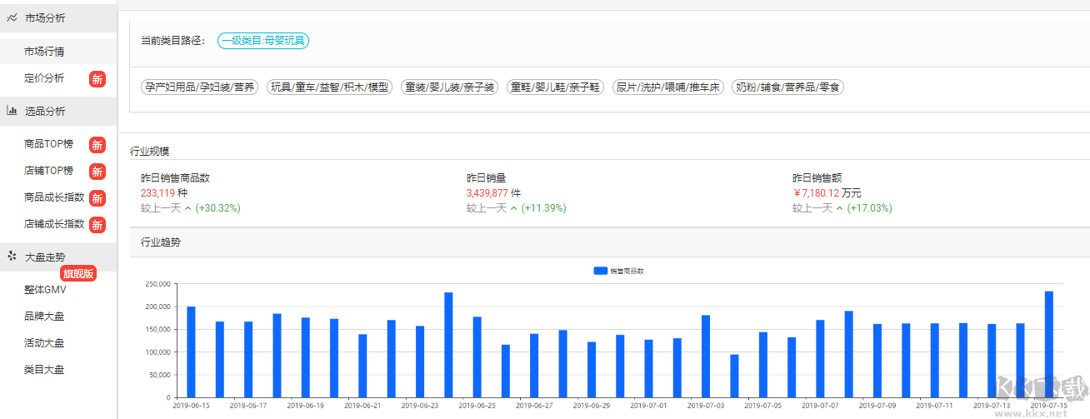Collapse the 选品分析 sidebar section

(46, 111)
